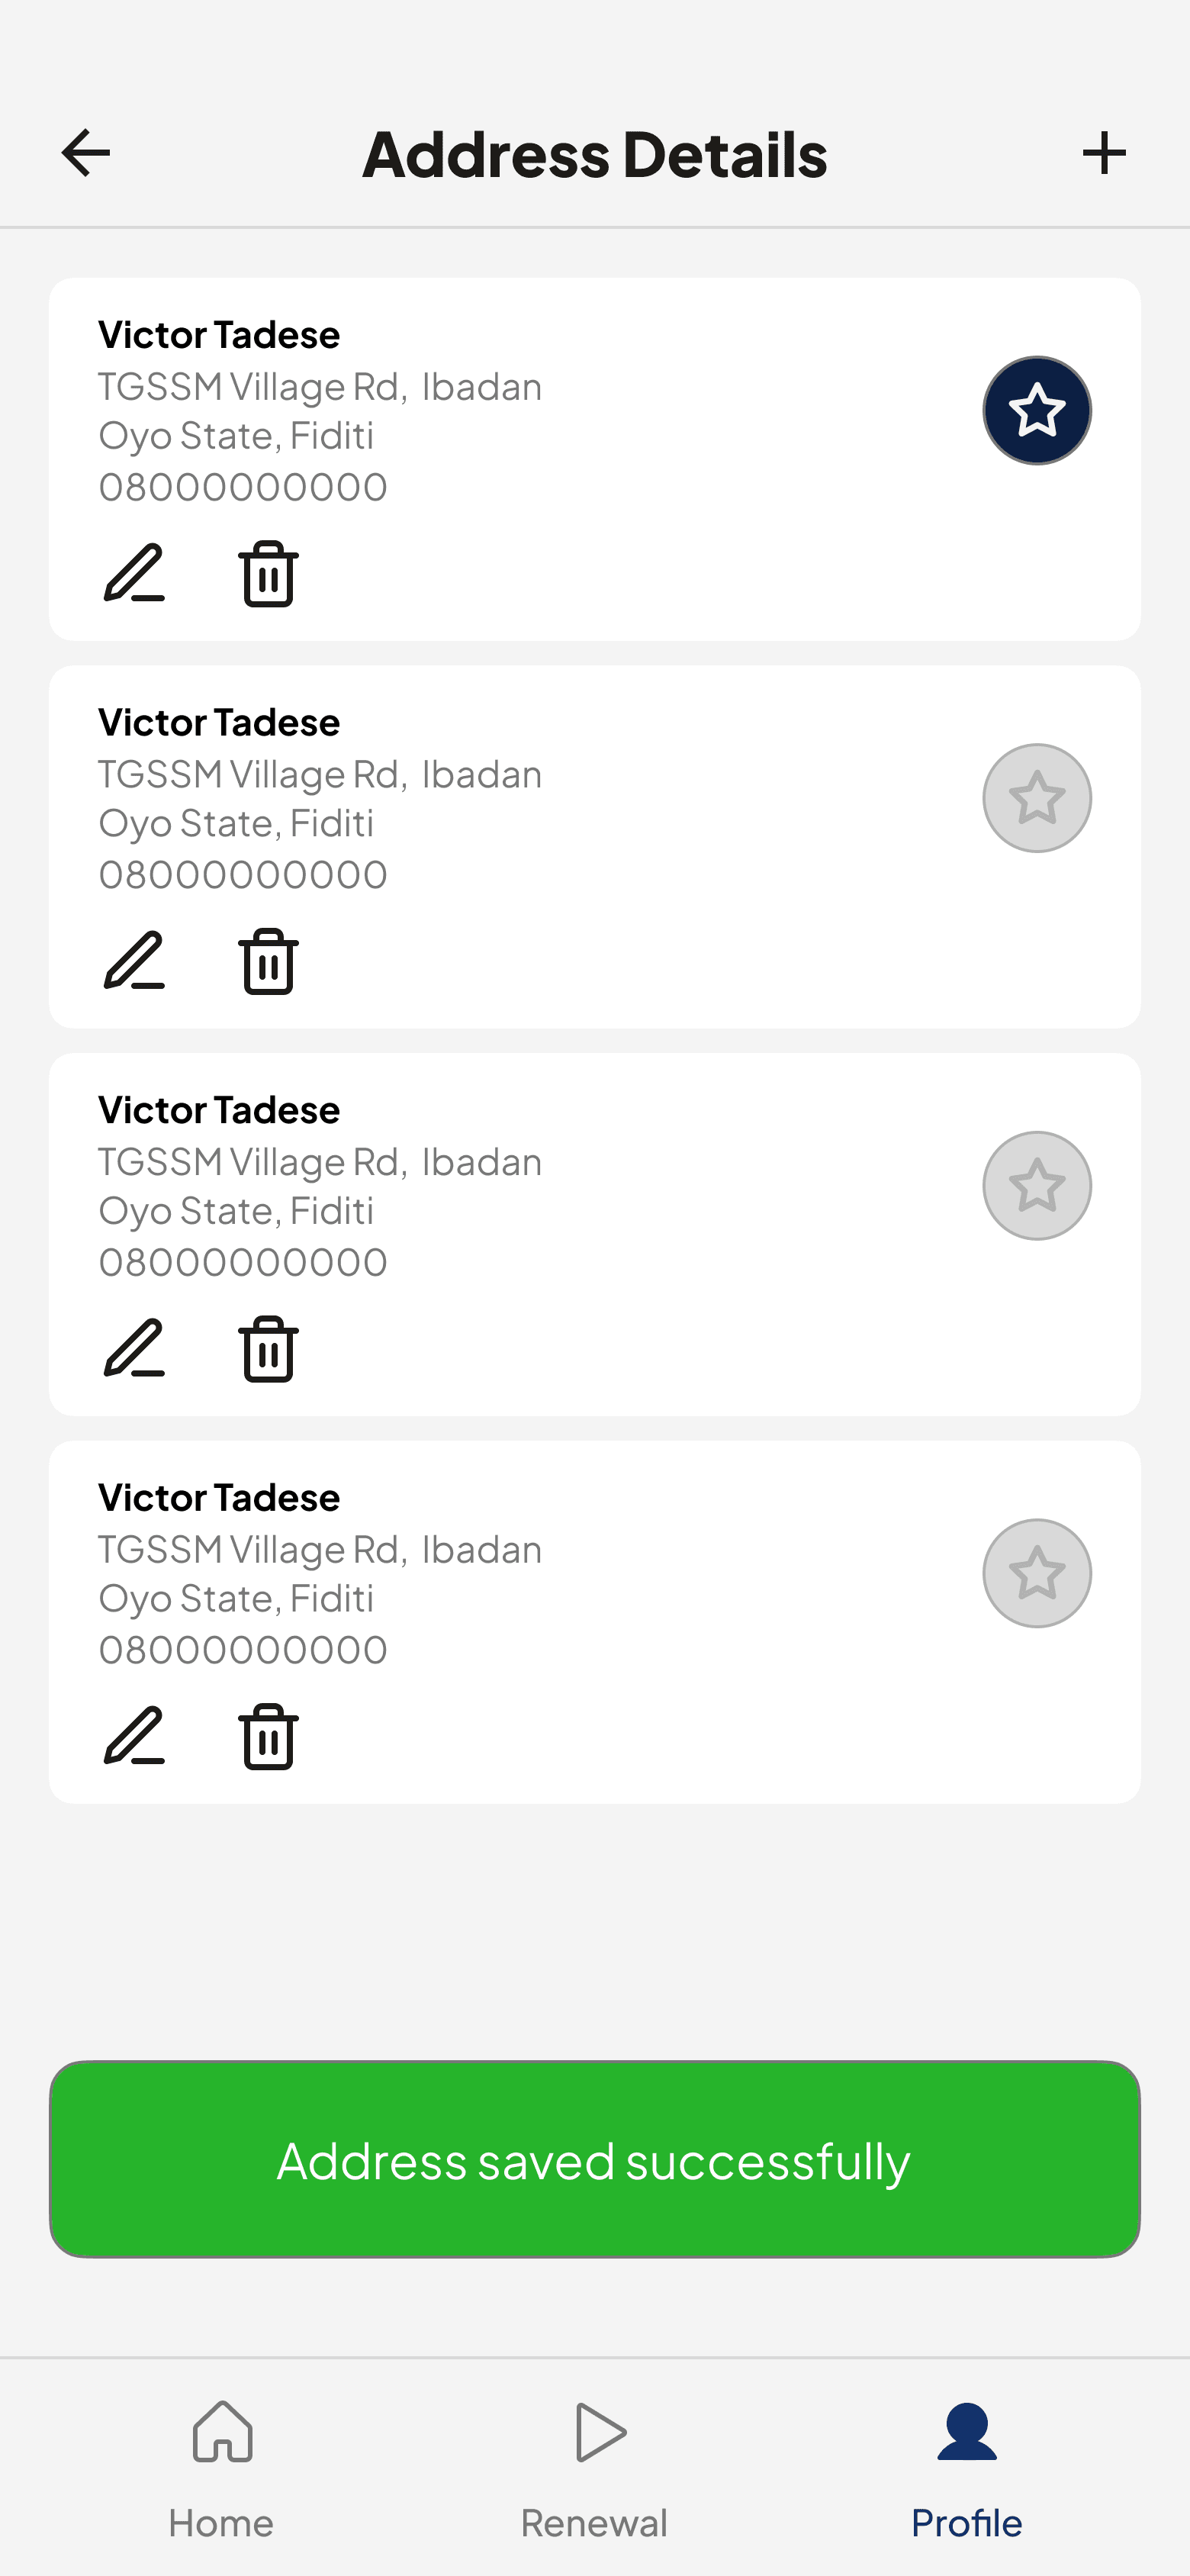Viewport: 1190px width, 2576px height.
Task: Set third address as default with star
Action: point(1037,1186)
